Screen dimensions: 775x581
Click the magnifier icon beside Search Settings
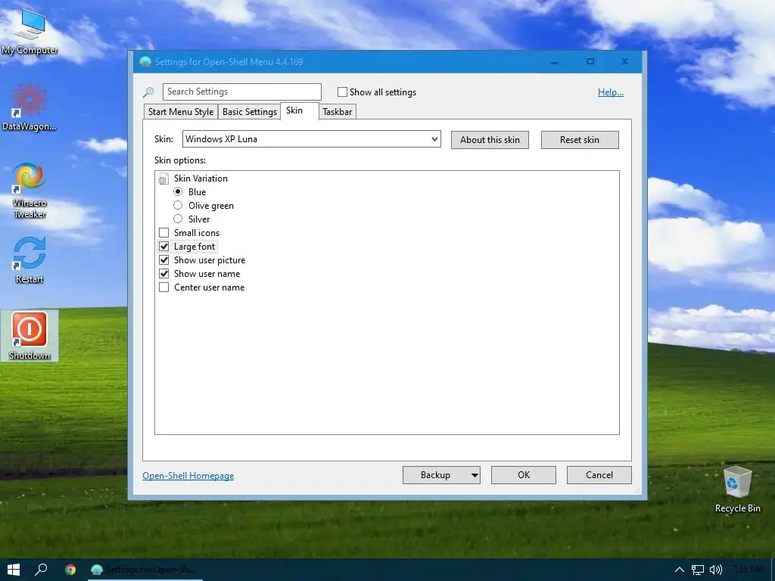point(148,92)
